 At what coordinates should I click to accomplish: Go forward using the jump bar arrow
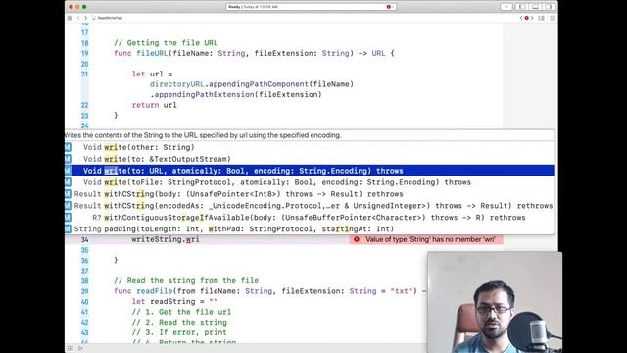click(85, 18)
